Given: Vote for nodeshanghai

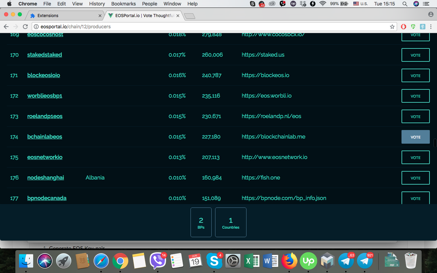Looking at the screenshot, I should 415,178.
